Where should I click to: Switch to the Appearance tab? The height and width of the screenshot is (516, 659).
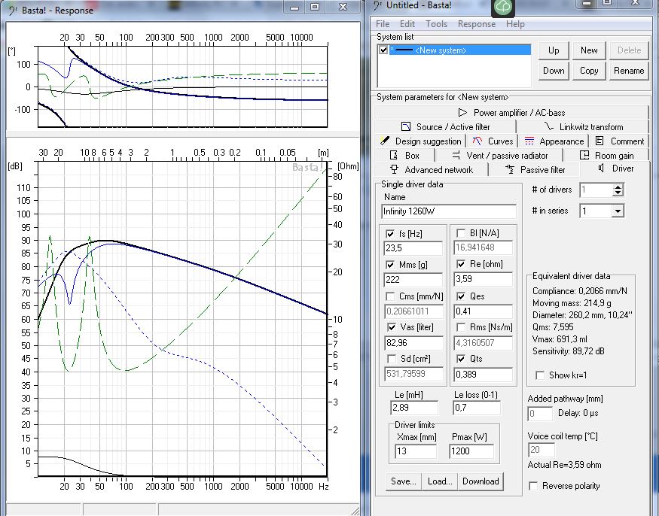[x=554, y=141]
